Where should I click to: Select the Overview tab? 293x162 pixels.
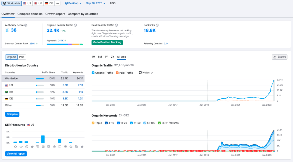click(8, 14)
